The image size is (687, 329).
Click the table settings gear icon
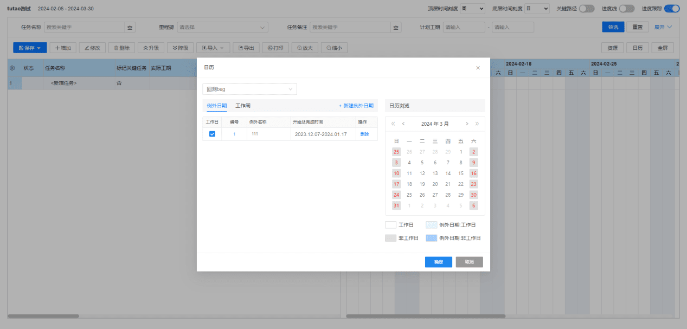click(x=12, y=68)
